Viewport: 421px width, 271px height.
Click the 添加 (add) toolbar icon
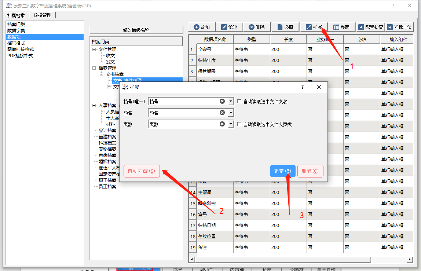(197, 27)
